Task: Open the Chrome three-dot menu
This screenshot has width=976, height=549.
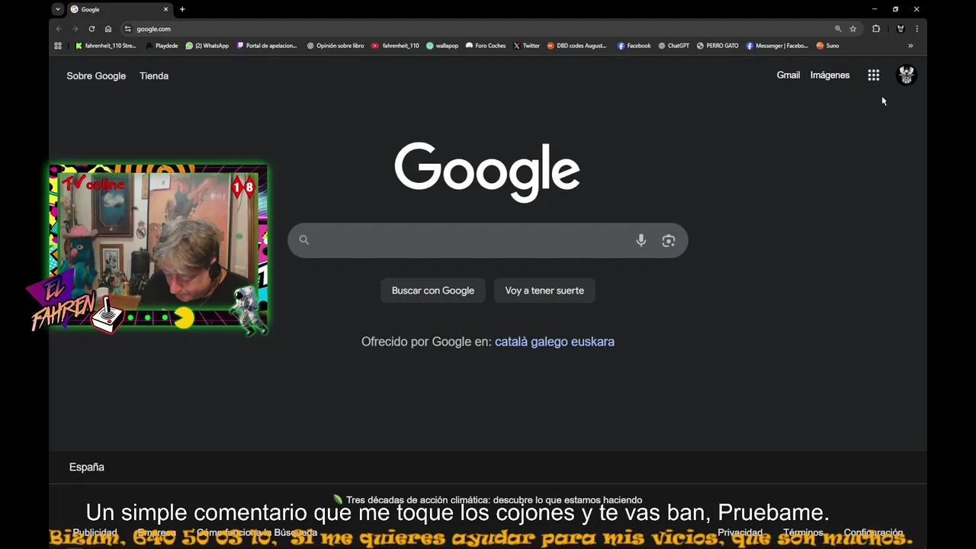Action: point(917,29)
